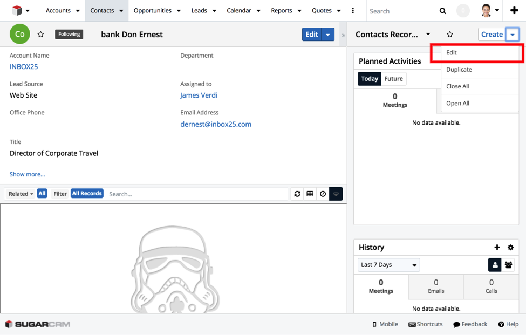This screenshot has height=335, width=526.
Task: Toggle the Create dropdown arrow
Action: click(x=513, y=35)
